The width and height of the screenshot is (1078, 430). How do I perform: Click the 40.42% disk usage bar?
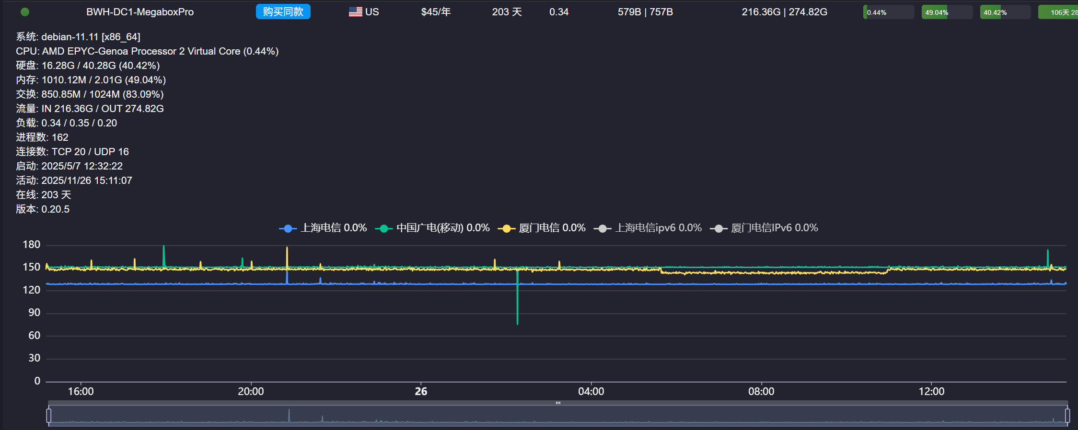click(x=1005, y=12)
